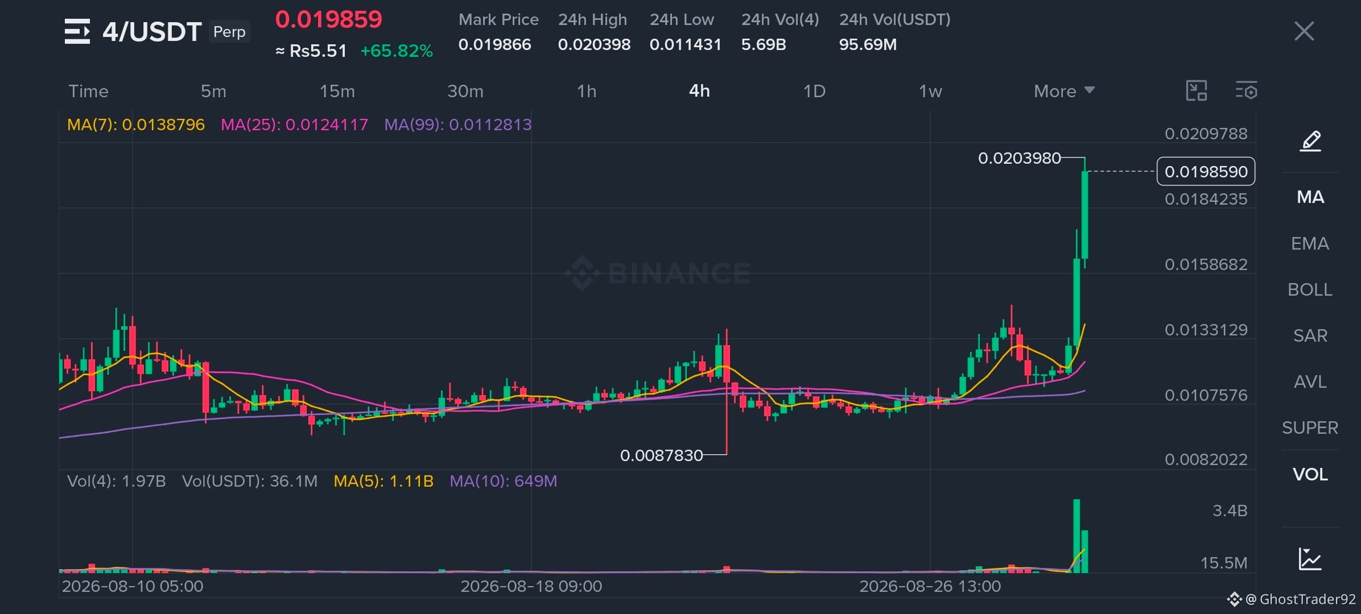Open the drawing pencil tool
Screen dimensions: 1361x614
pyautogui.click(x=1310, y=140)
